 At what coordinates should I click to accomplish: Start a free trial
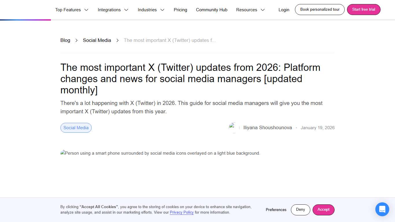[x=363, y=9]
